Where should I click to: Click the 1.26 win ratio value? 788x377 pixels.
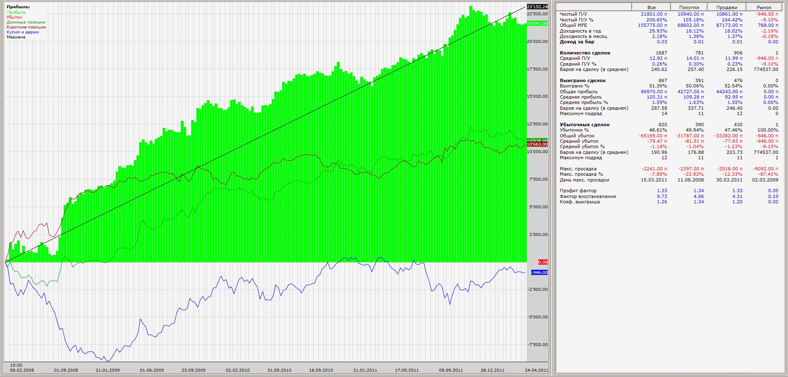pyautogui.click(x=662, y=202)
